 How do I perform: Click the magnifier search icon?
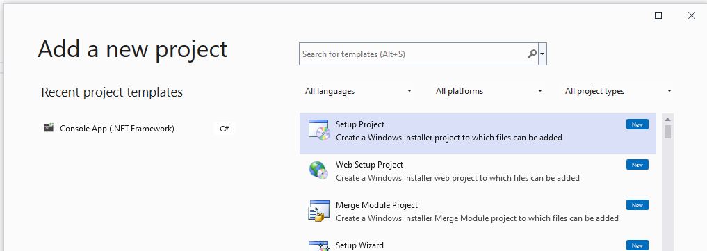click(532, 54)
